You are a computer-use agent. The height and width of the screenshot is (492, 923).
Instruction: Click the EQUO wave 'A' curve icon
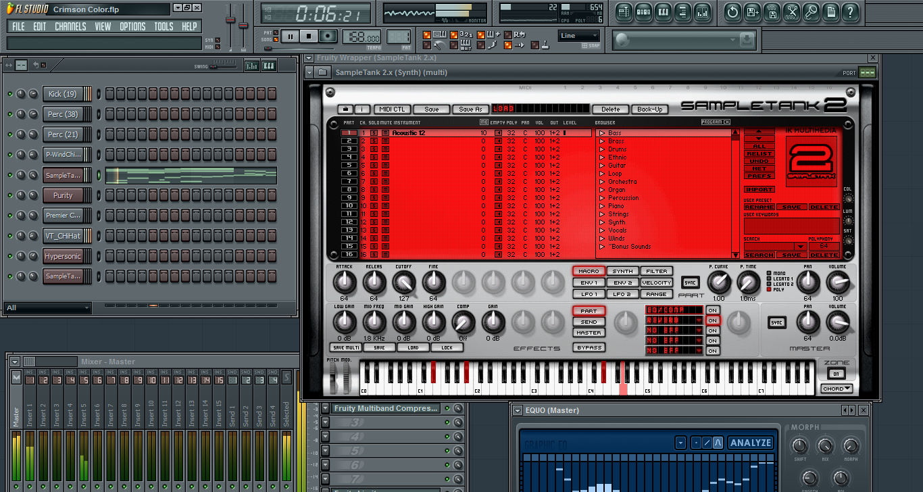pyautogui.click(x=718, y=443)
